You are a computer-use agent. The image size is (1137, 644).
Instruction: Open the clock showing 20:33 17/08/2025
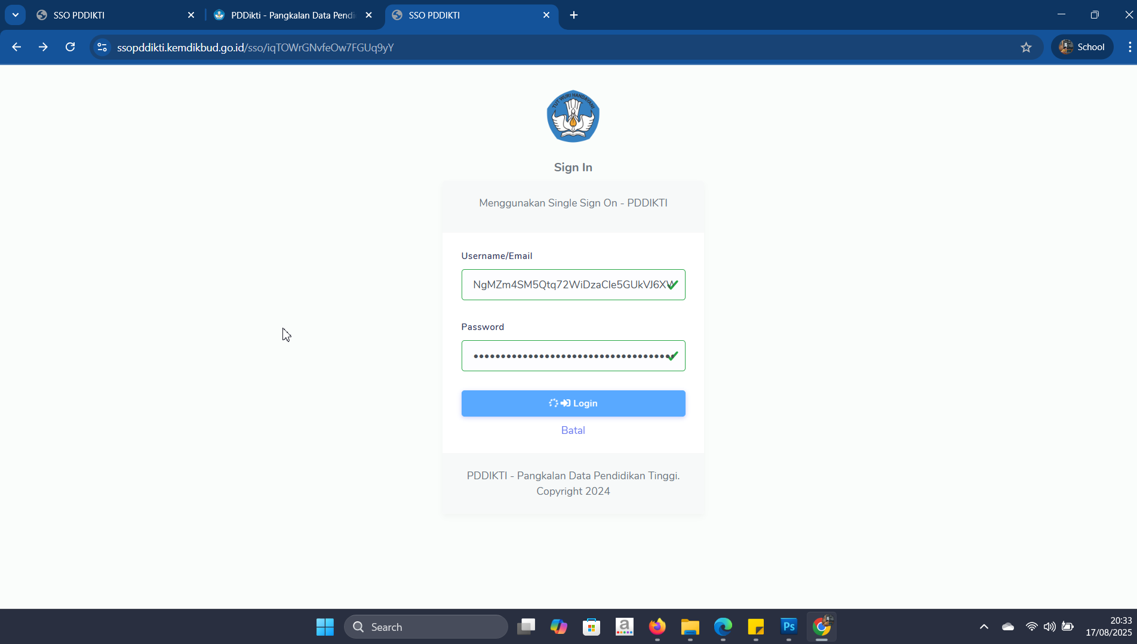pyautogui.click(x=1108, y=627)
